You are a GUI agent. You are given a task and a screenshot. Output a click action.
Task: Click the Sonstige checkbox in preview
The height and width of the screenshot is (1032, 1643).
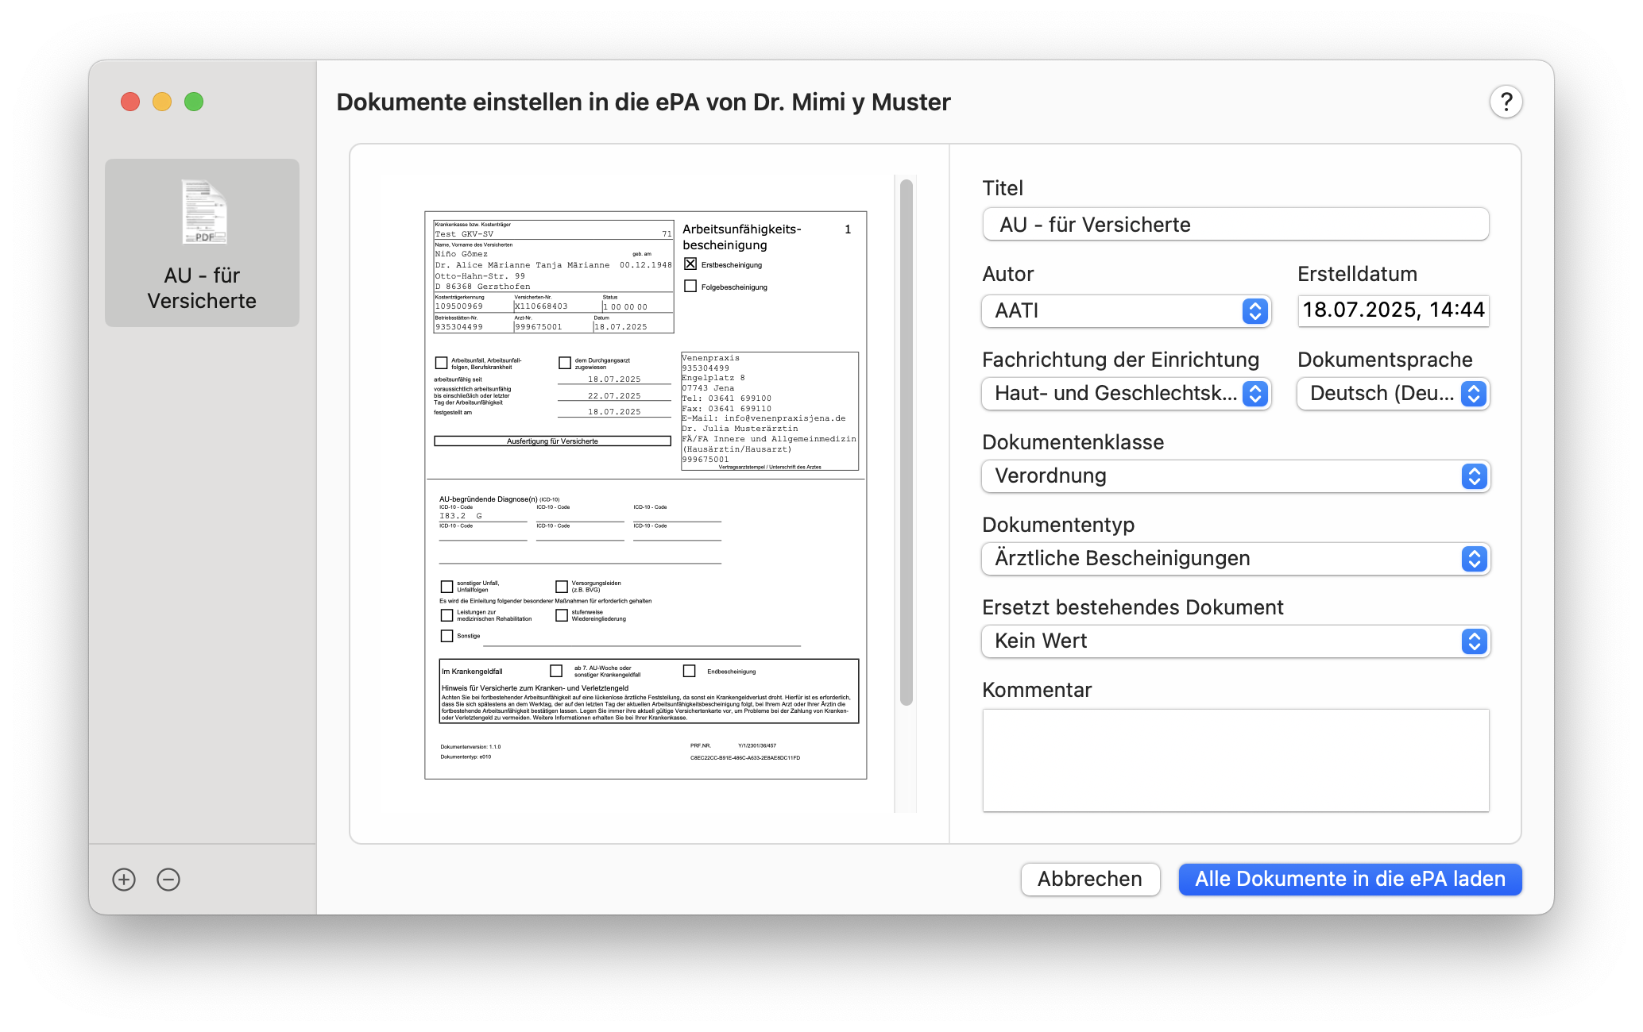click(x=447, y=636)
